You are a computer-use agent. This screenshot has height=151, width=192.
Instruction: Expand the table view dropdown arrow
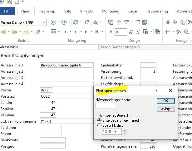click(x=59, y=32)
